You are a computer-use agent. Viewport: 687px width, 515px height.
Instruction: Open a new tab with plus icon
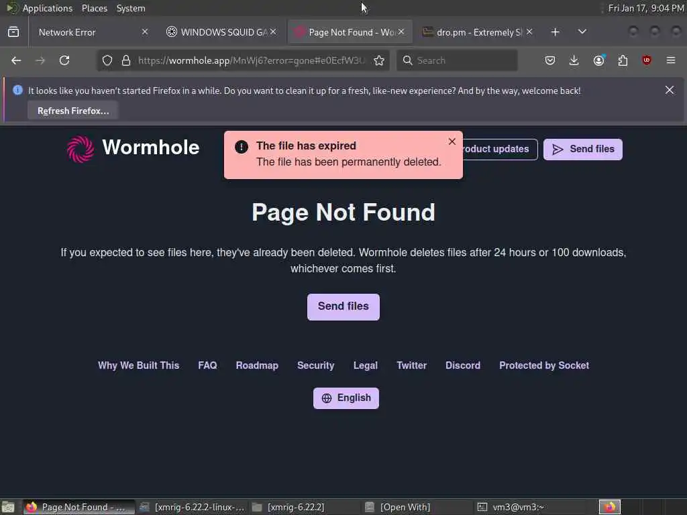(x=555, y=32)
